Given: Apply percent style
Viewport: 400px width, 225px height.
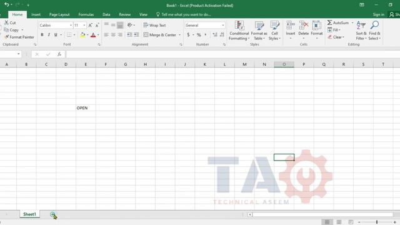Looking at the screenshot, I should tap(199, 35).
